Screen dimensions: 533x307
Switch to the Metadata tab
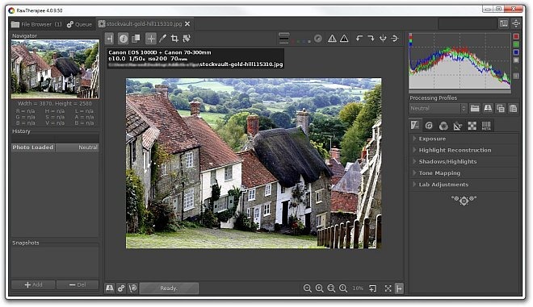(486, 126)
